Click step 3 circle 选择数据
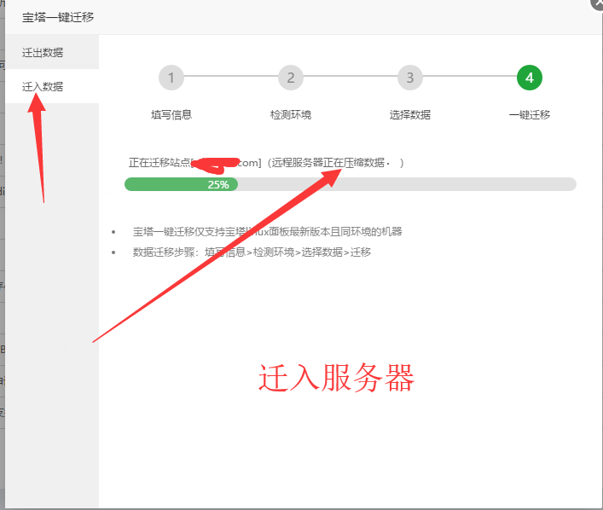This screenshot has width=603, height=510. (410, 78)
